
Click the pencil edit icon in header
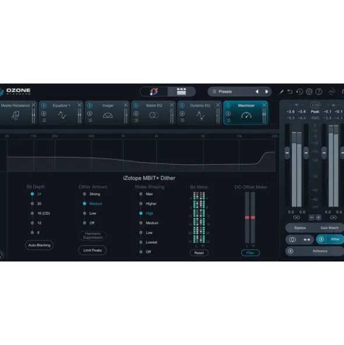click(x=281, y=92)
